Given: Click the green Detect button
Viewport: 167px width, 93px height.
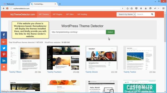Looking at the screenshot, I should [110, 32].
